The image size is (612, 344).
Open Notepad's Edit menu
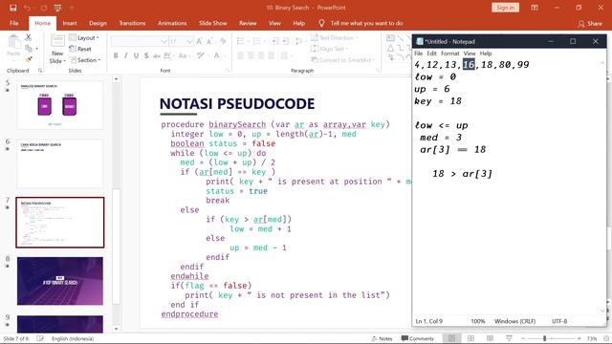click(431, 54)
